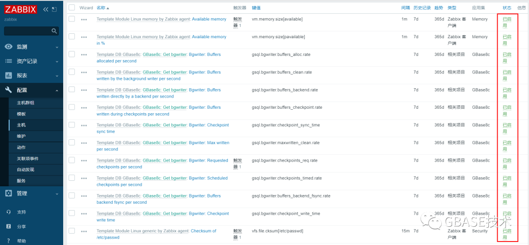Click the wrench icon for 配置

[x=9, y=90]
